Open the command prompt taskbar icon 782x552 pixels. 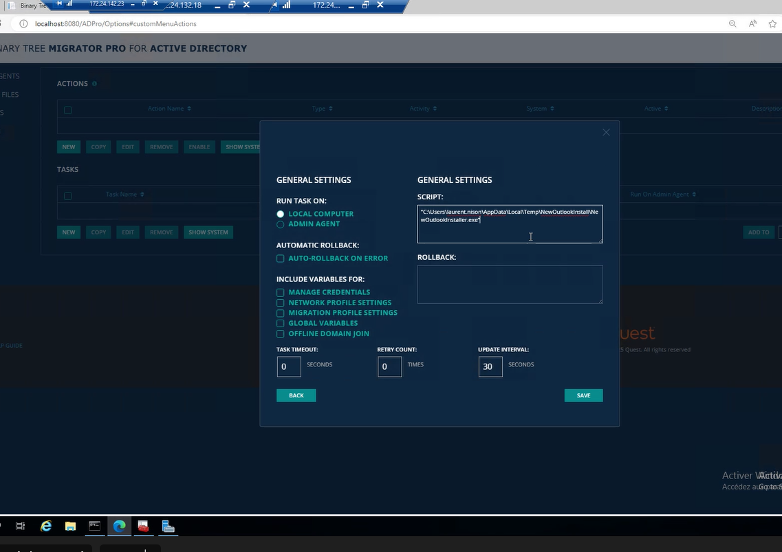click(95, 526)
